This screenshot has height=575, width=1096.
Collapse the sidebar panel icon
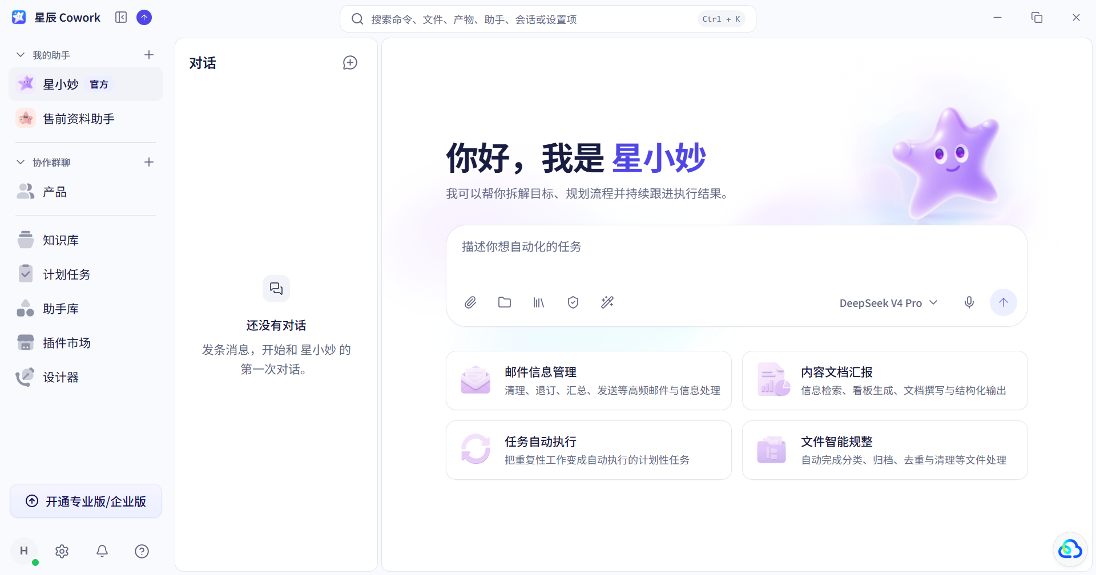(x=121, y=17)
